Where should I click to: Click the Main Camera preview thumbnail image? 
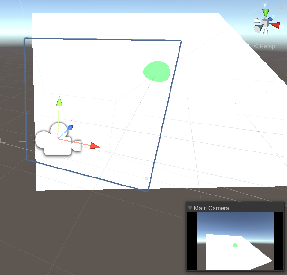[x=235, y=241]
